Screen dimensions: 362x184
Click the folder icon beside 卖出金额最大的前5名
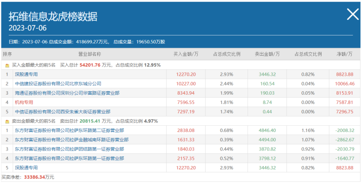click(7, 121)
